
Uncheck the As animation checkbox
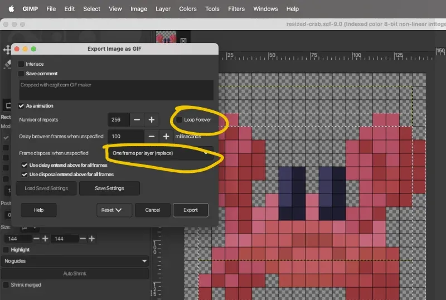click(21, 106)
